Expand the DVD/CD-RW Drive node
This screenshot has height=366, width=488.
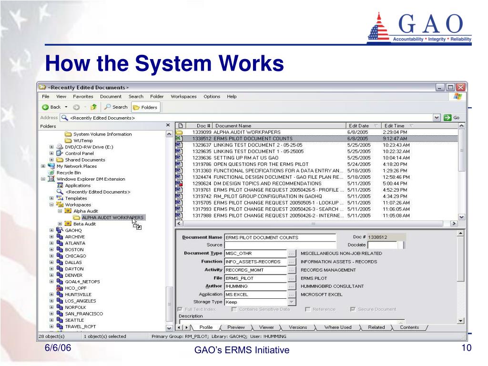point(51,147)
